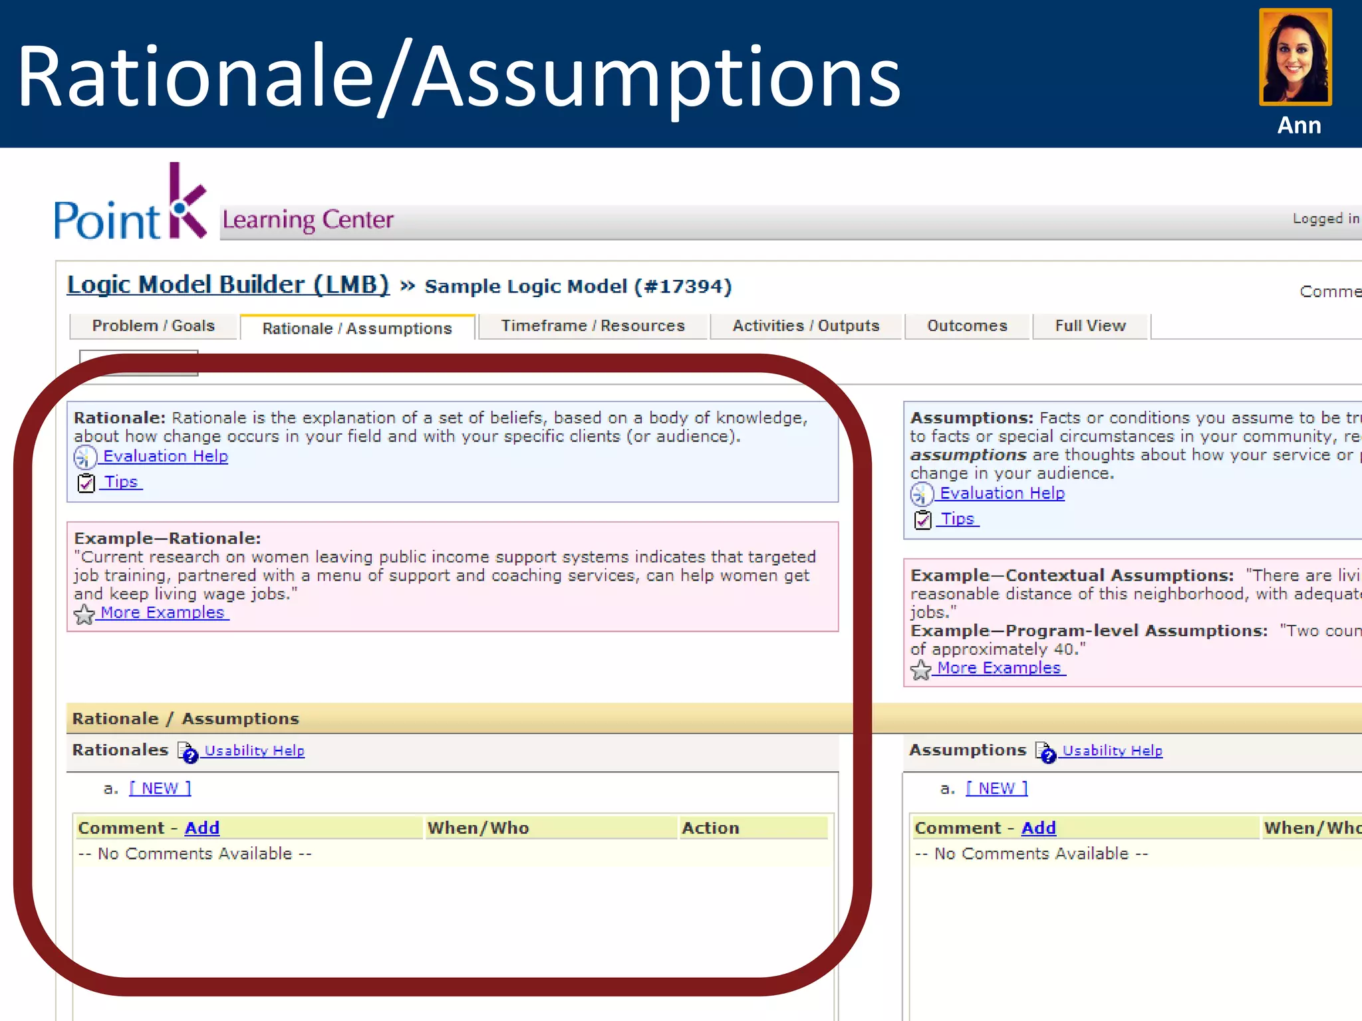Open the Logic Model Builder (LMB) link

pyautogui.click(x=228, y=285)
